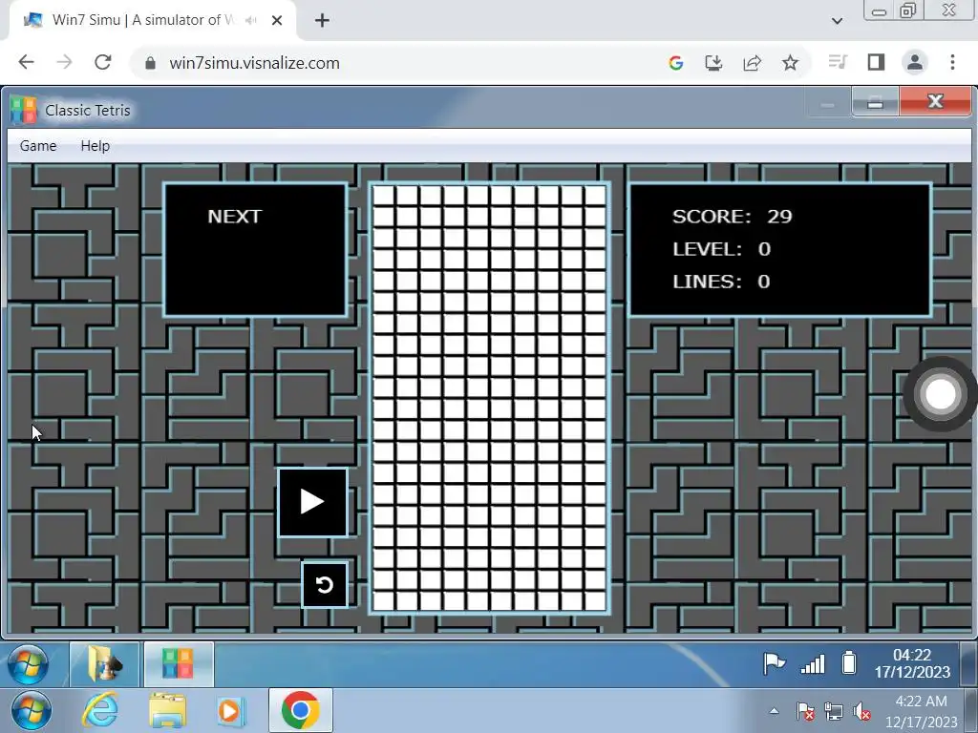Open the simulator clock showing 04:22
Image resolution: width=978 pixels, height=733 pixels.
tap(912, 663)
